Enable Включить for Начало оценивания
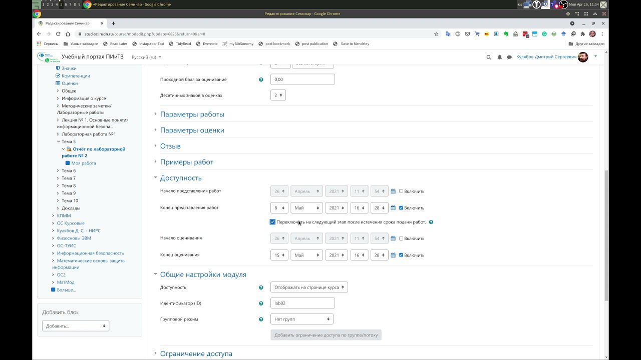 point(401,238)
